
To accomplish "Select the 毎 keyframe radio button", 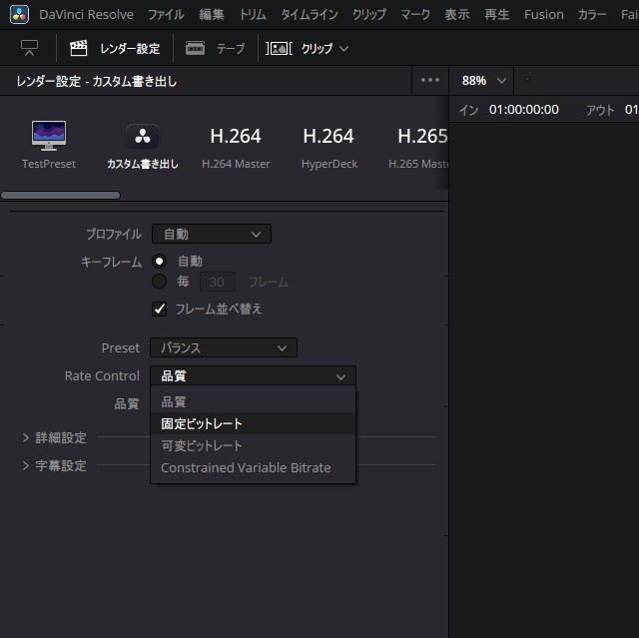I will [159, 282].
